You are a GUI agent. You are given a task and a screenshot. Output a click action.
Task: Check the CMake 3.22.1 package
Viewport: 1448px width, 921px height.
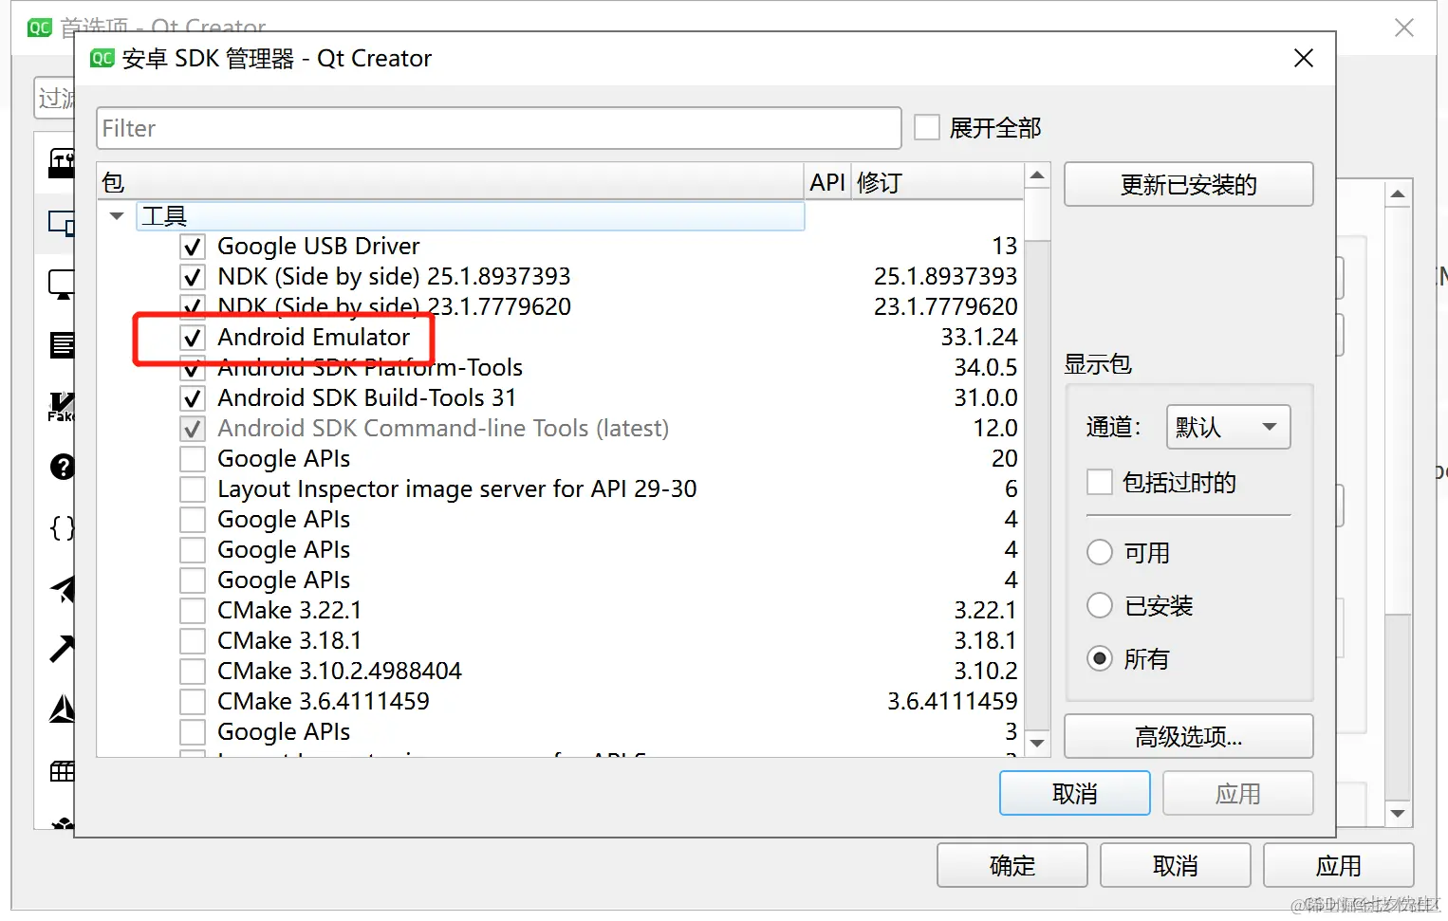pos(193,611)
